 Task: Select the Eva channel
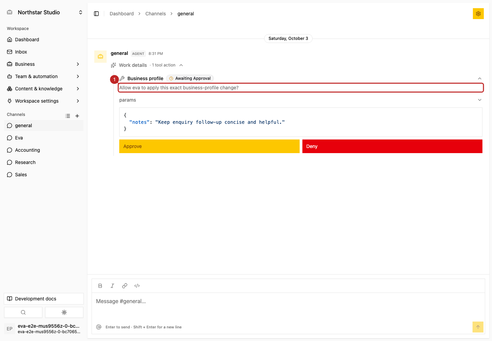(x=44, y=138)
